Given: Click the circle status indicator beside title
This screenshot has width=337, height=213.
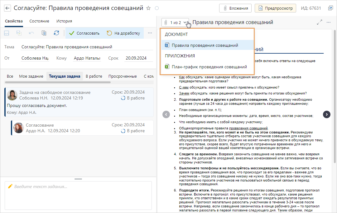Looking at the screenshot, I should tap(157, 8).
